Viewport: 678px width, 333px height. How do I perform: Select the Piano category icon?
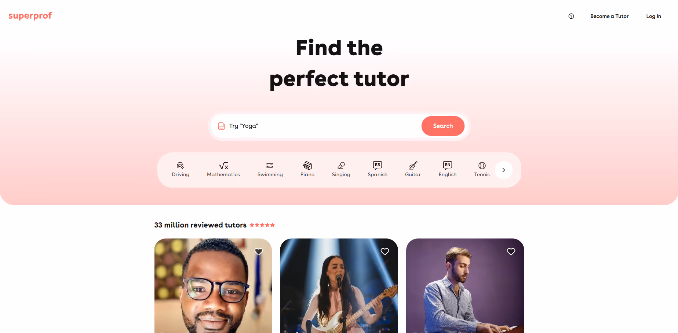[x=307, y=165]
